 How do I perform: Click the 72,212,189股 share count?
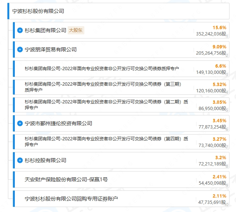tap(212, 164)
